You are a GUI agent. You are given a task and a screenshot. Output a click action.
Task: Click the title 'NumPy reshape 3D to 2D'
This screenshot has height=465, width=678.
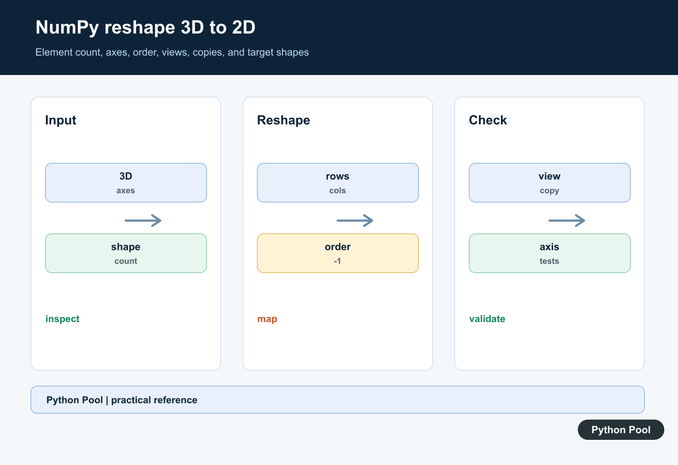(x=145, y=27)
